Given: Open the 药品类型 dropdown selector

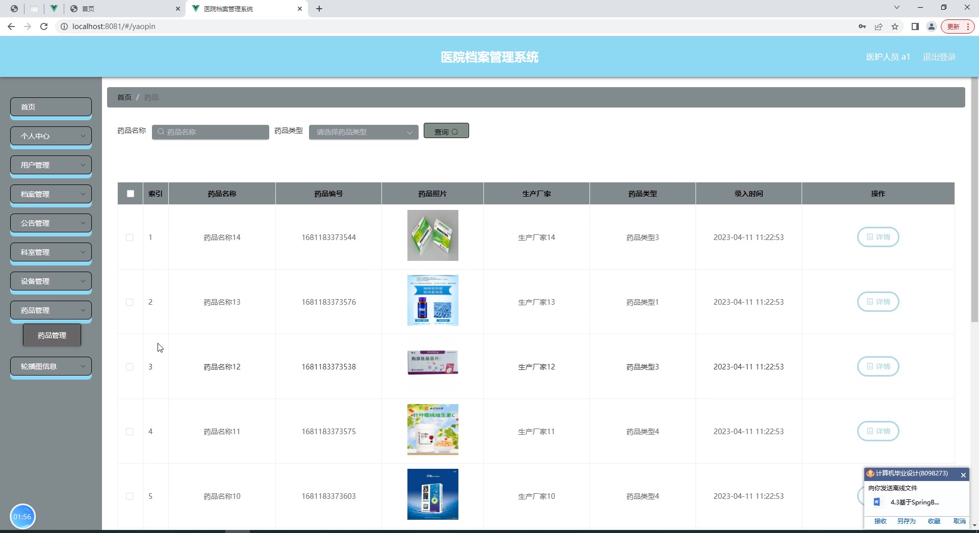Looking at the screenshot, I should click(363, 132).
